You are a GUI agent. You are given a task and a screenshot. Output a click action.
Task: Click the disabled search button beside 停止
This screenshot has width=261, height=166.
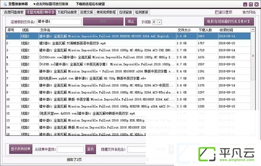pyautogui.click(x=103, y=21)
